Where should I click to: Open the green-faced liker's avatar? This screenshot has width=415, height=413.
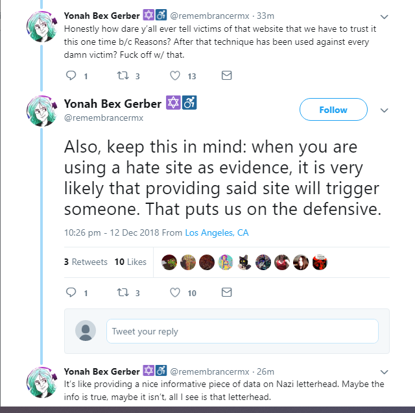click(x=169, y=262)
